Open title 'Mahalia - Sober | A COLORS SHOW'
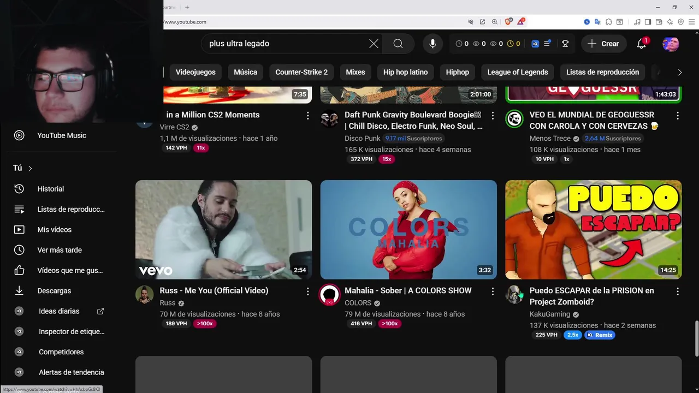Image resolution: width=699 pixels, height=393 pixels. 408,290
